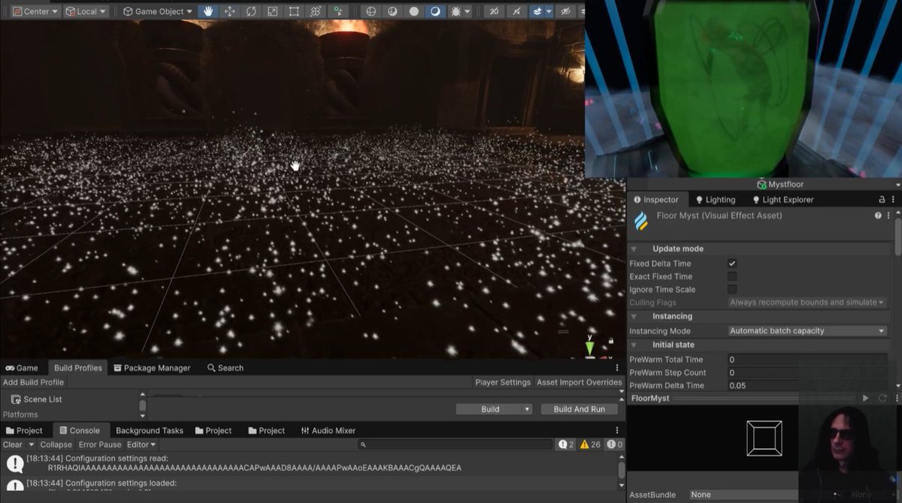
Task: Enable Ignore Time Scale checkbox
Action: point(732,289)
